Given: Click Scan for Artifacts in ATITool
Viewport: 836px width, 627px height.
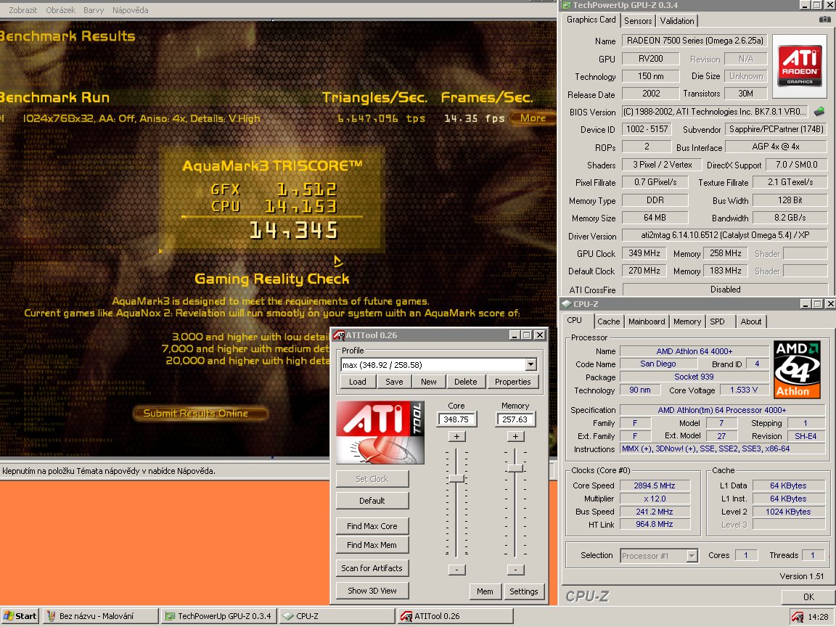Looking at the screenshot, I should 372,568.
